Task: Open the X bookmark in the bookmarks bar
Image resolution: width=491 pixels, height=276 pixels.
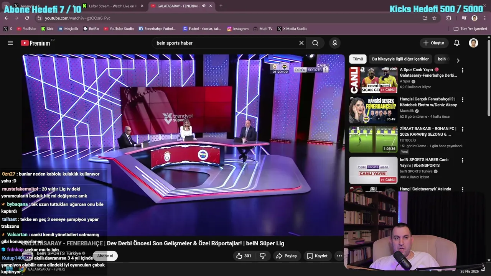Action: pyautogui.click(x=8, y=29)
